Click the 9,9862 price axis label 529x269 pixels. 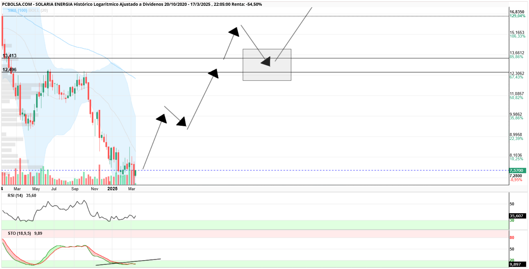point(516,114)
